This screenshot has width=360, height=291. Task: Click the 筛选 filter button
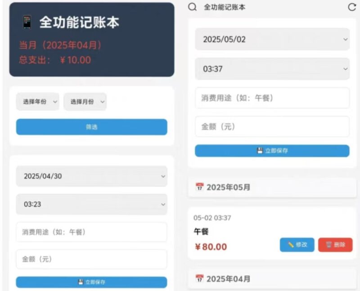coord(91,127)
